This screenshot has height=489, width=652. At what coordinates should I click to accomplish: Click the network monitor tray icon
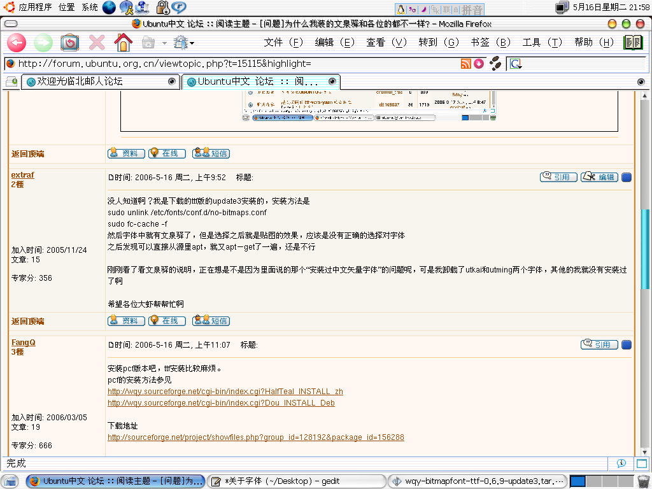(x=562, y=7)
